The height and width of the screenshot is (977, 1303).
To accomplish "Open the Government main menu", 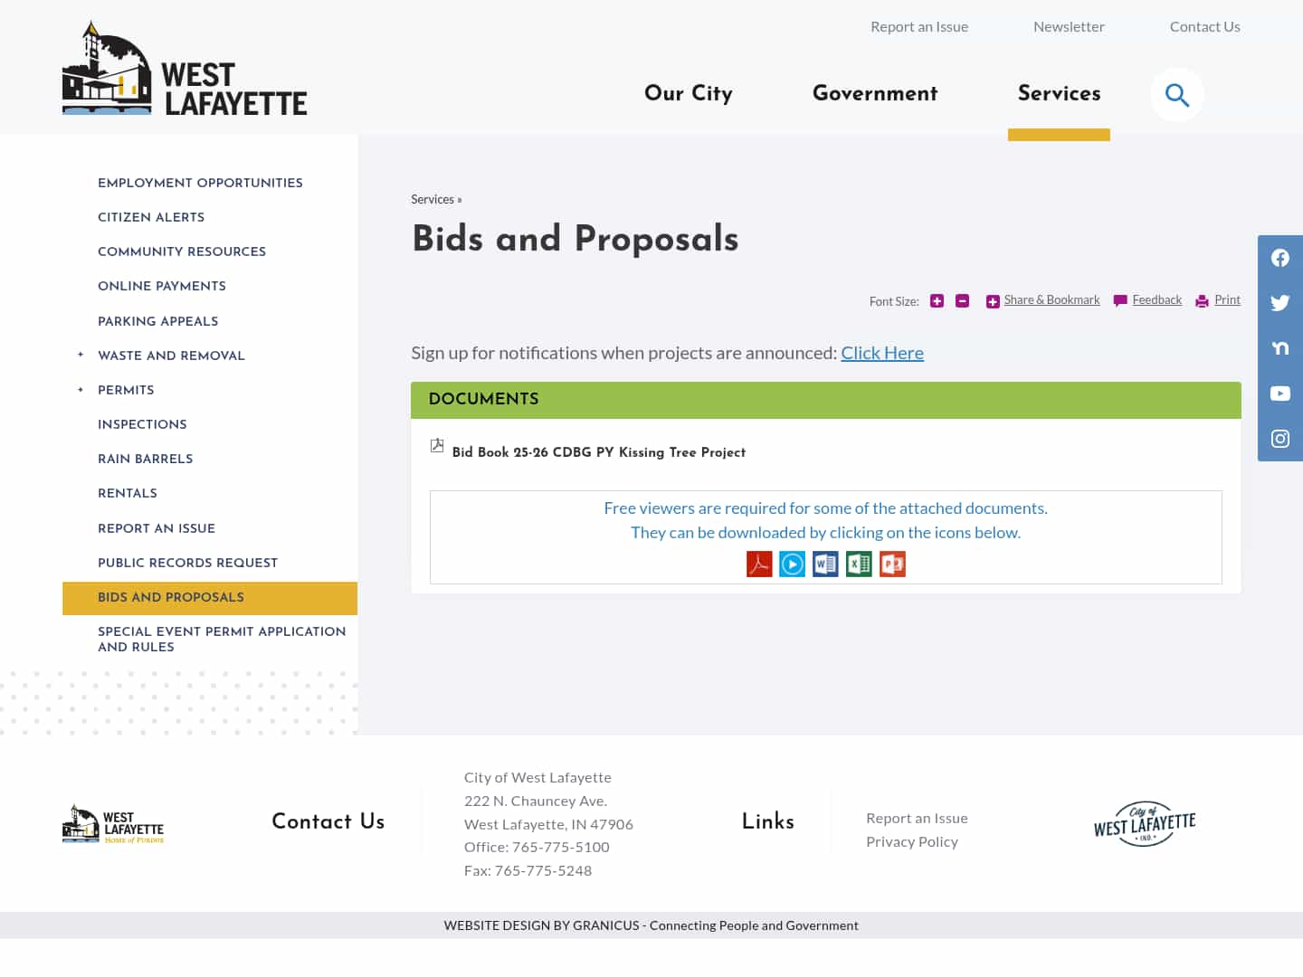I will (874, 93).
